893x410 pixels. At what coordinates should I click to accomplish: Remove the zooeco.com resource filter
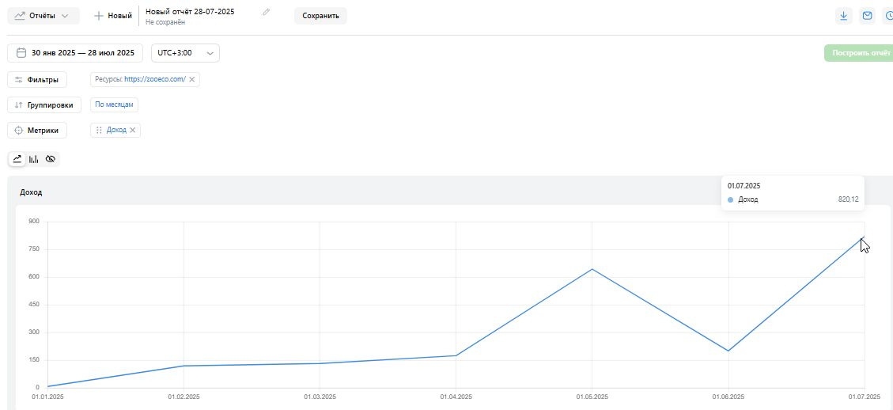pyautogui.click(x=192, y=79)
